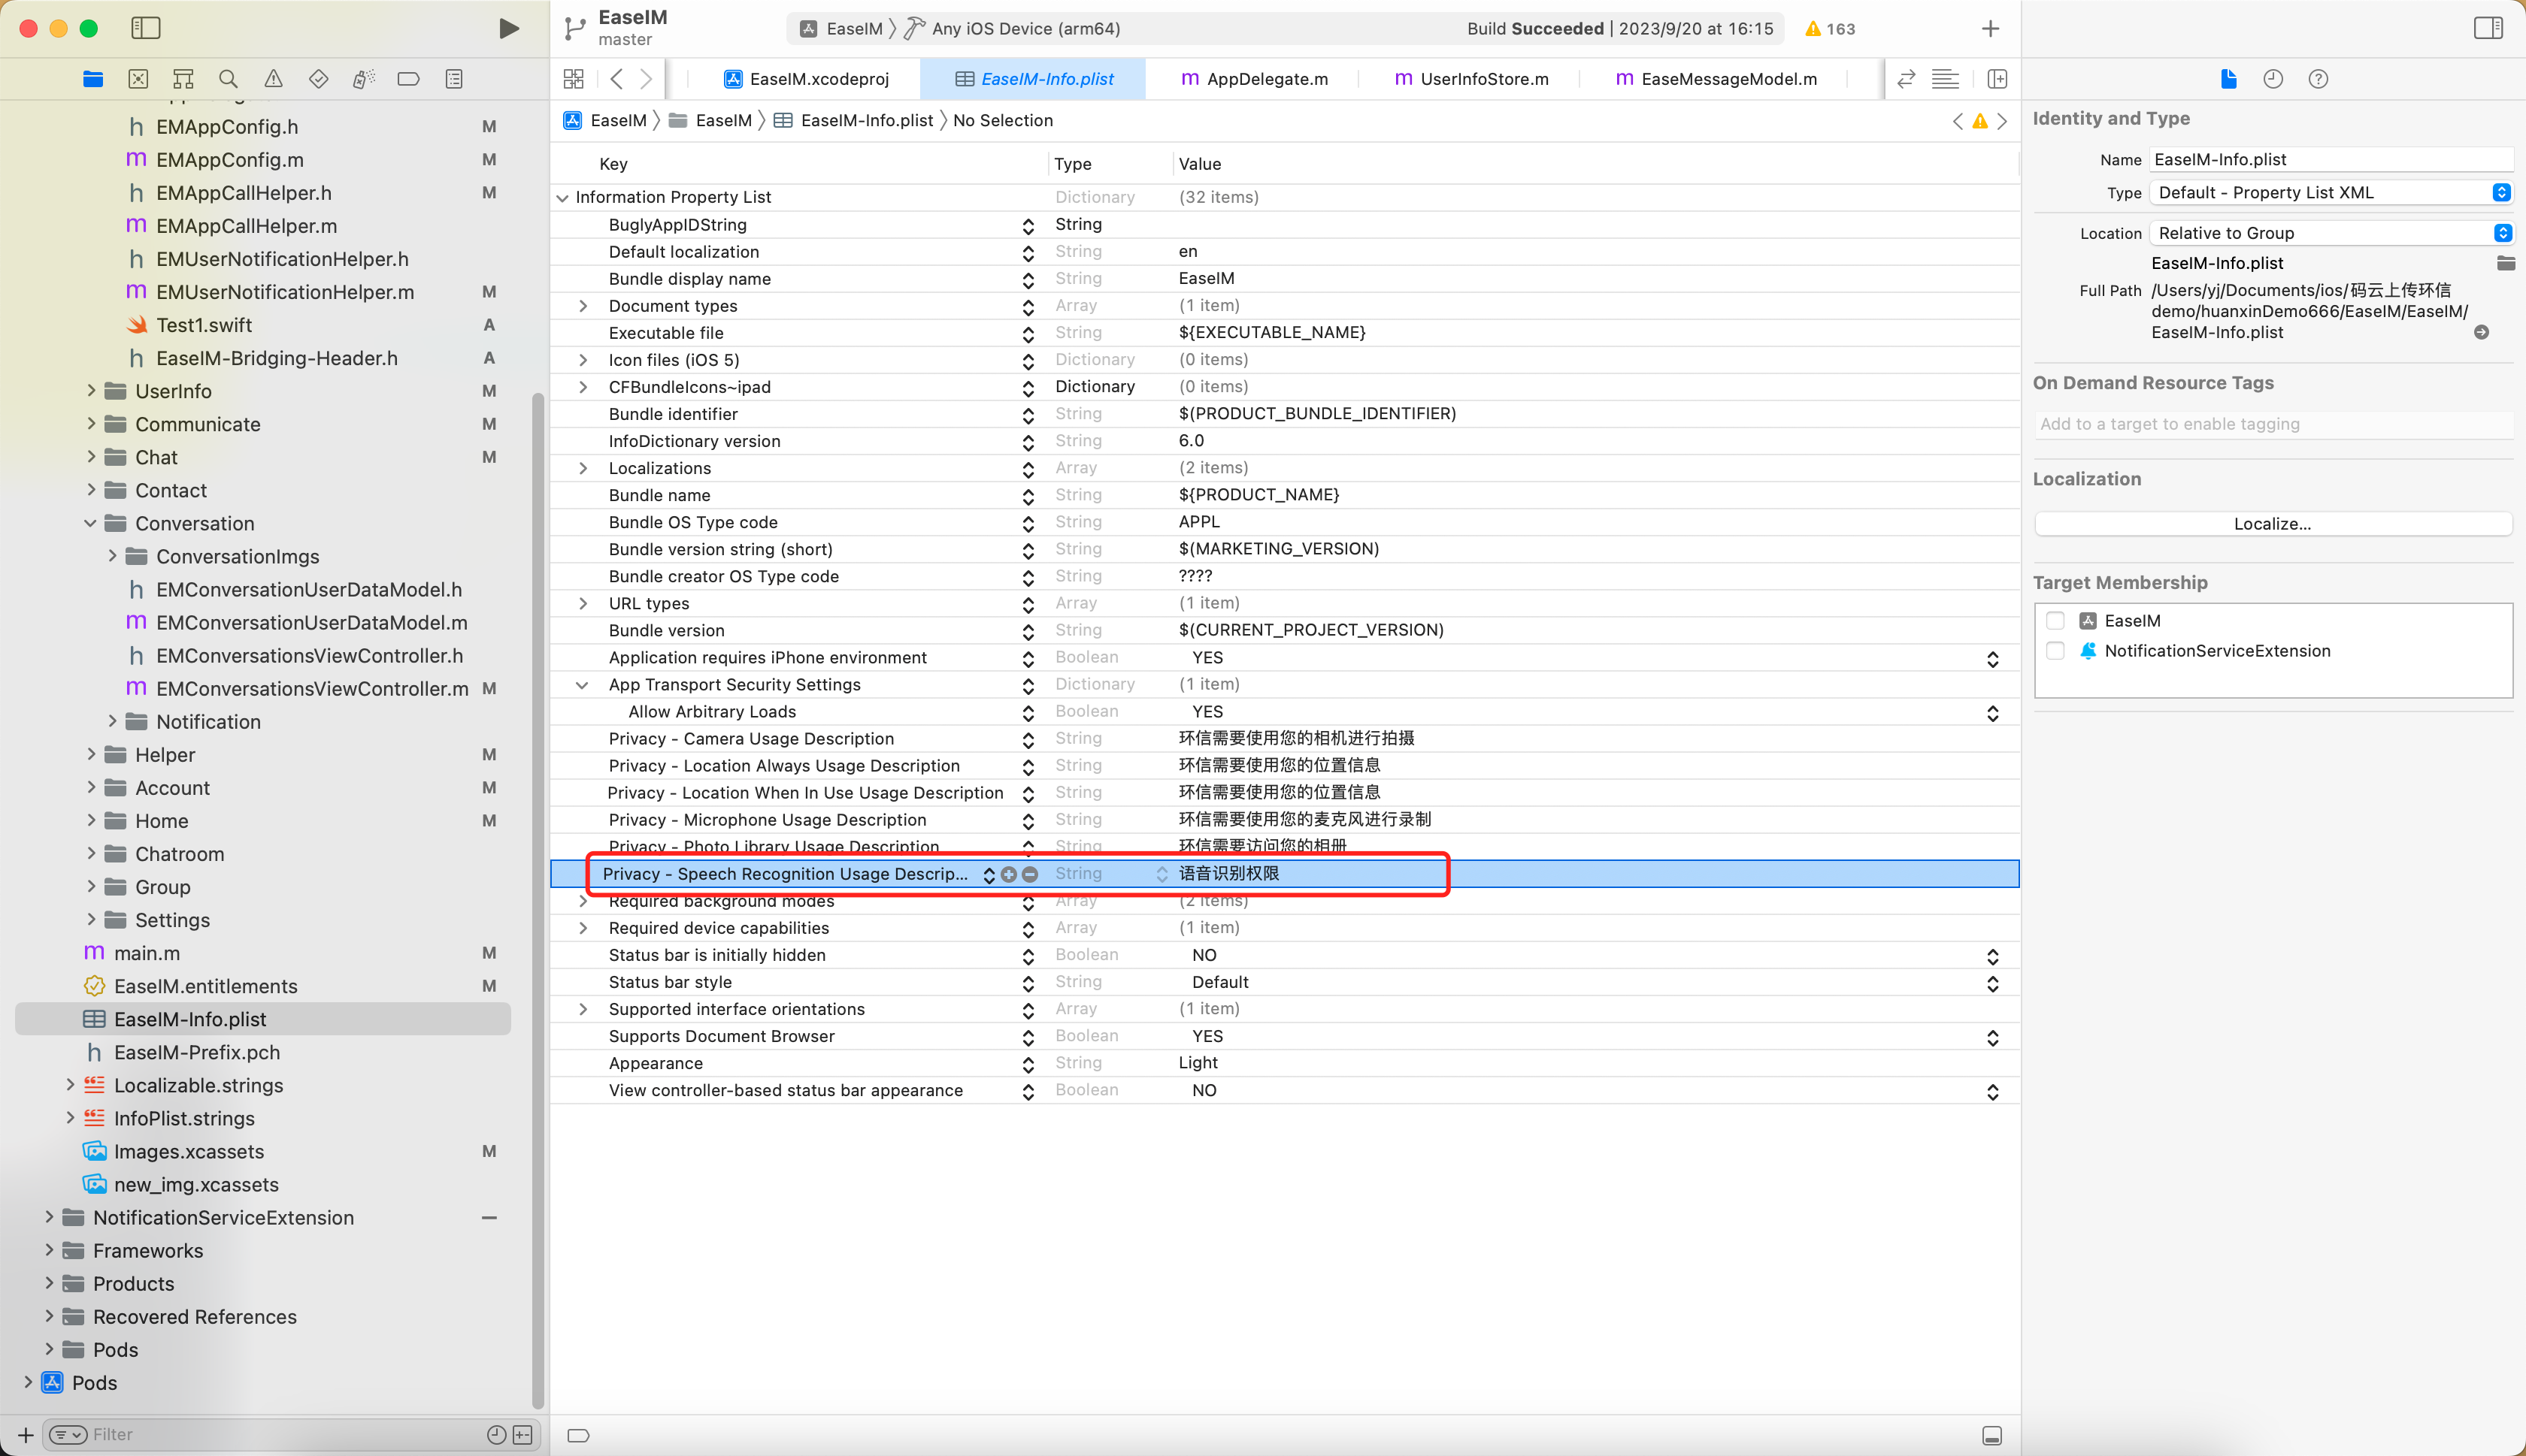The width and height of the screenshot is (2526, 1456).
Task: Click the navigator Filter field
Action: click(x=285, y=1434)
